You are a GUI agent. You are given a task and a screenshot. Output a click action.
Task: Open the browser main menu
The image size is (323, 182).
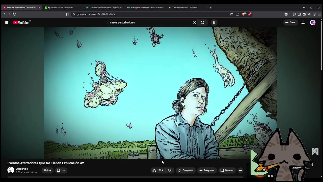pos(319,14)
